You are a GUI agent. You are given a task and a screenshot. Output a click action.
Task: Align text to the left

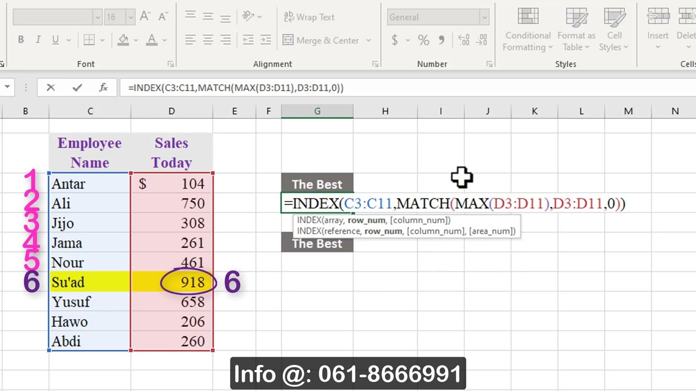pyautogui.click(x=190, y=40)
